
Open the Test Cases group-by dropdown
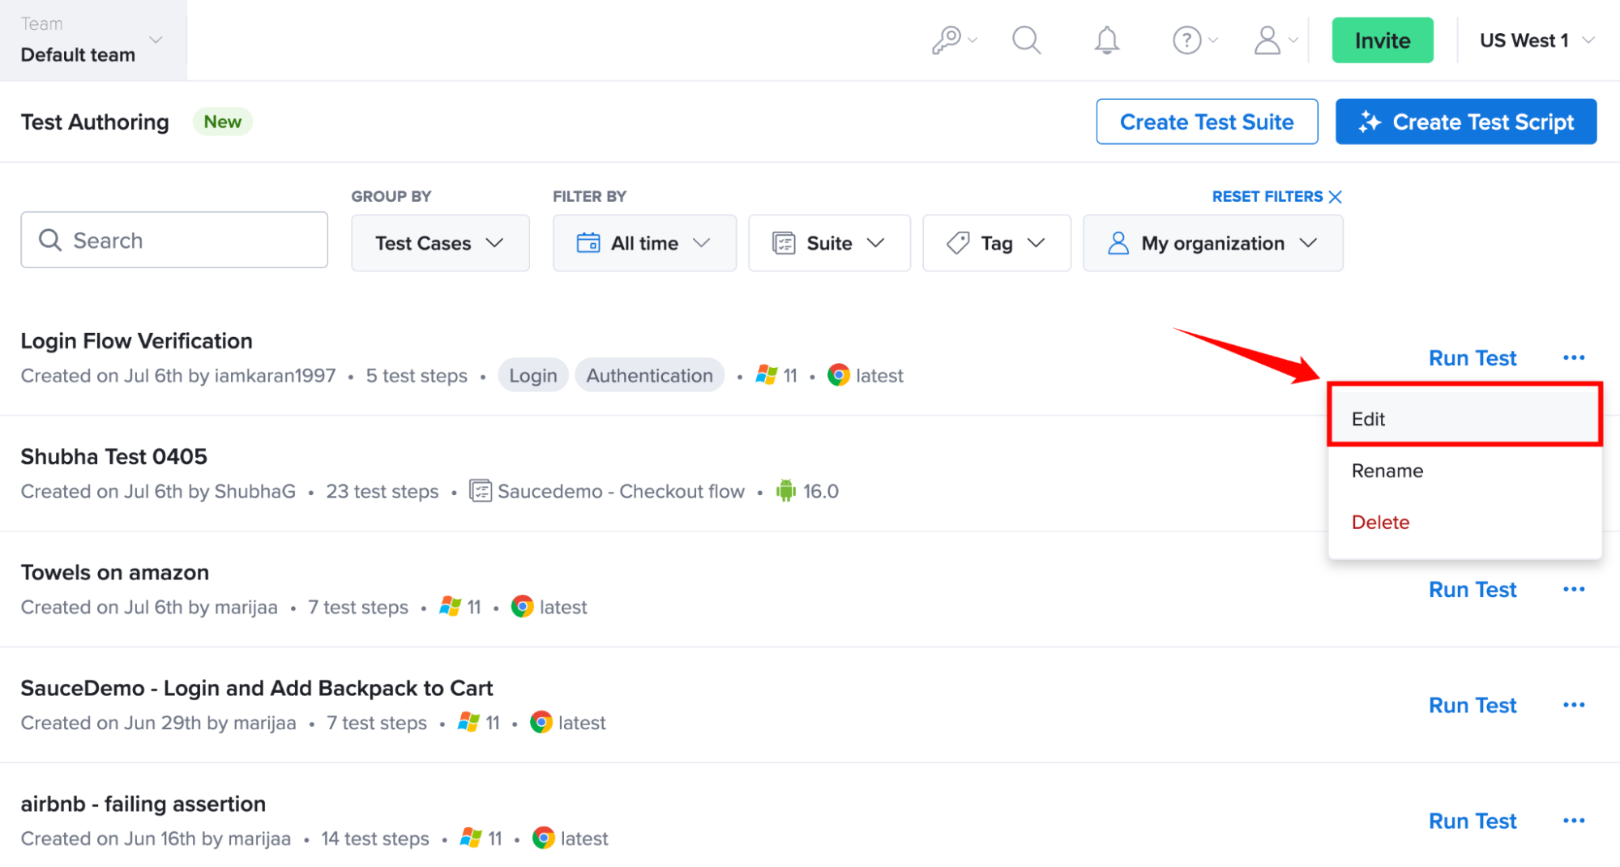(x=440, y=243)
